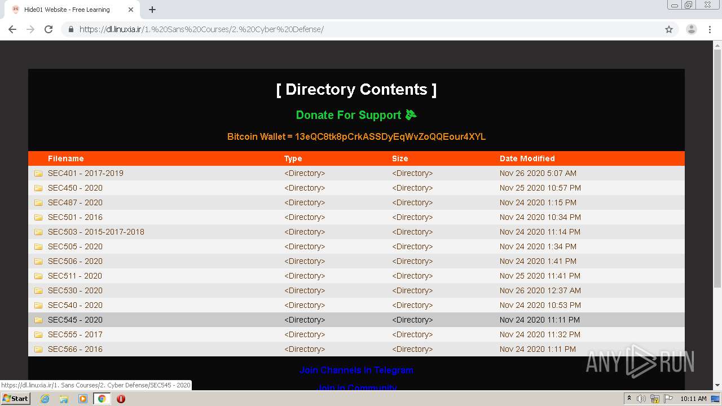Image resolution: width=722 pixels, height=406 pixels.
Task: Open the SEC401 - 2017-2019 directory link
Action: coord(86,173)
